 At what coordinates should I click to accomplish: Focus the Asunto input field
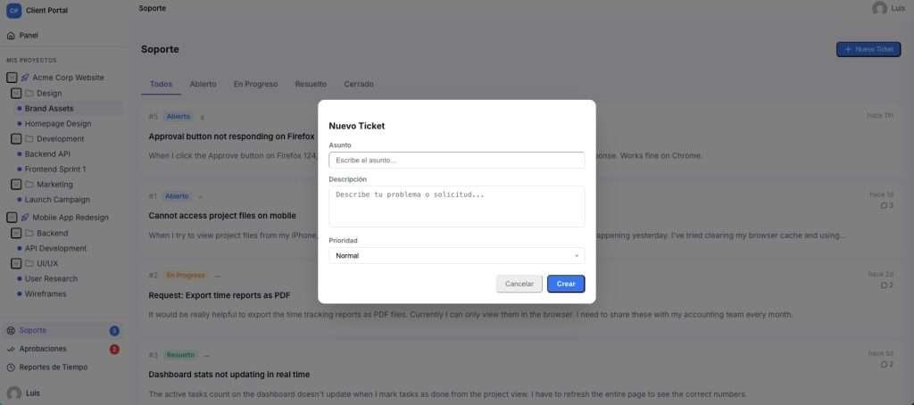[456, 161]
